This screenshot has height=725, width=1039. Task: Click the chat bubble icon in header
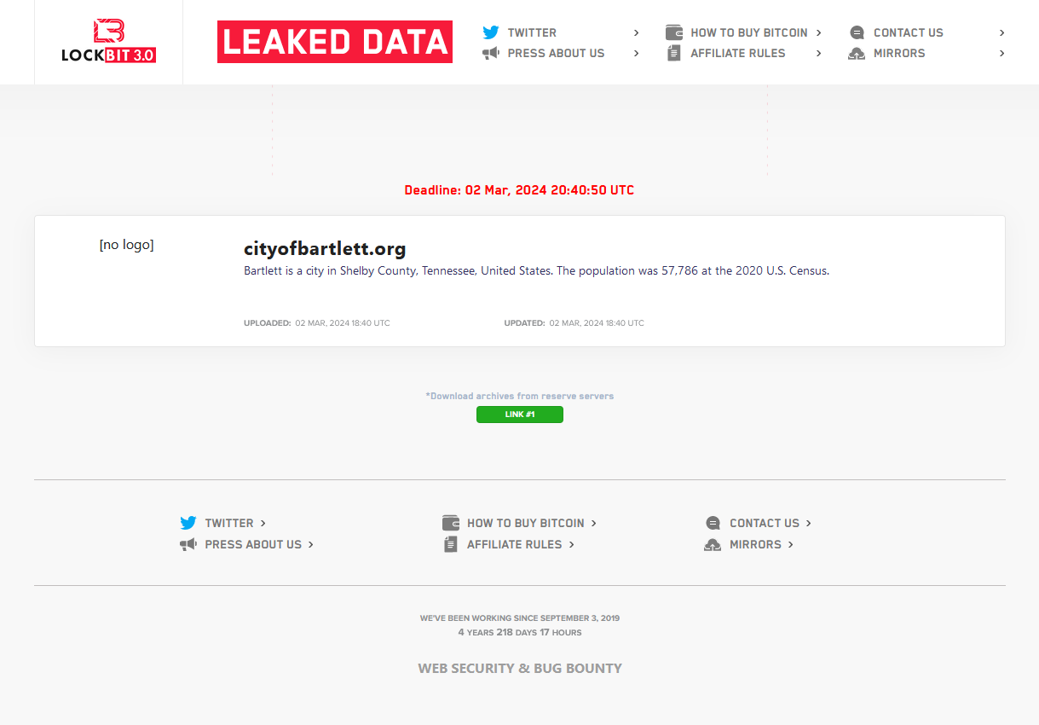pyautogui.click(x=857, y=32)
